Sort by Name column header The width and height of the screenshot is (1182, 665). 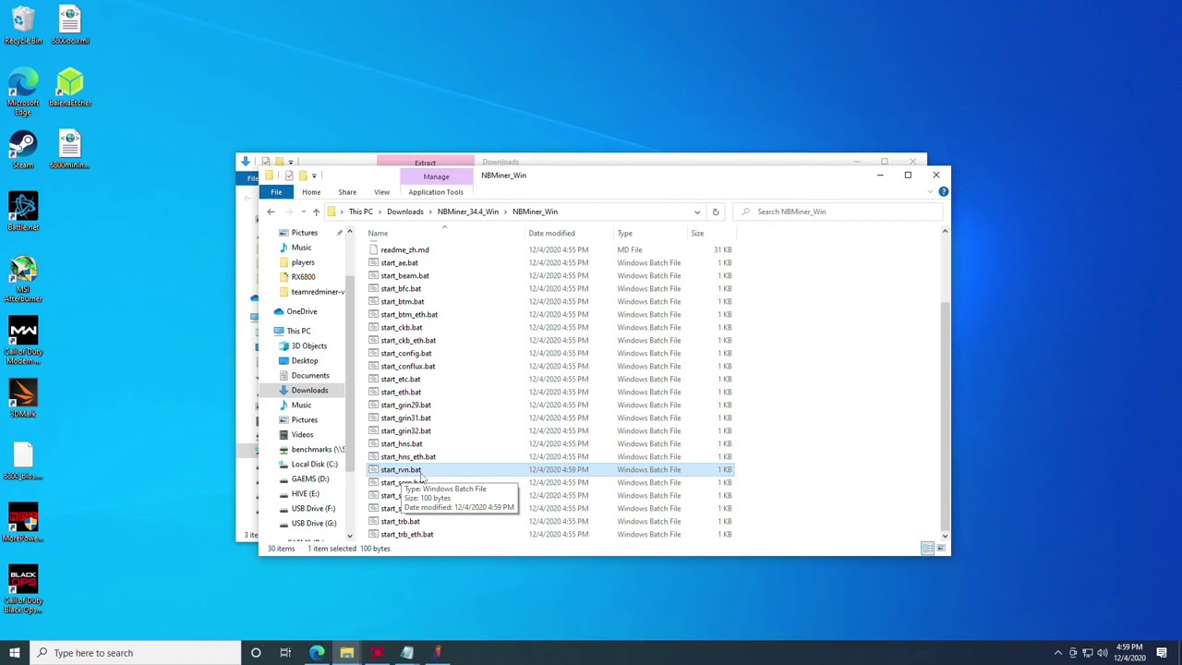tap(446, 233)
